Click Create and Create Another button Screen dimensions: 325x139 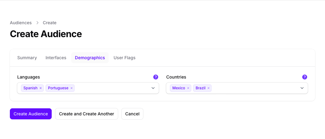point(87,114)
